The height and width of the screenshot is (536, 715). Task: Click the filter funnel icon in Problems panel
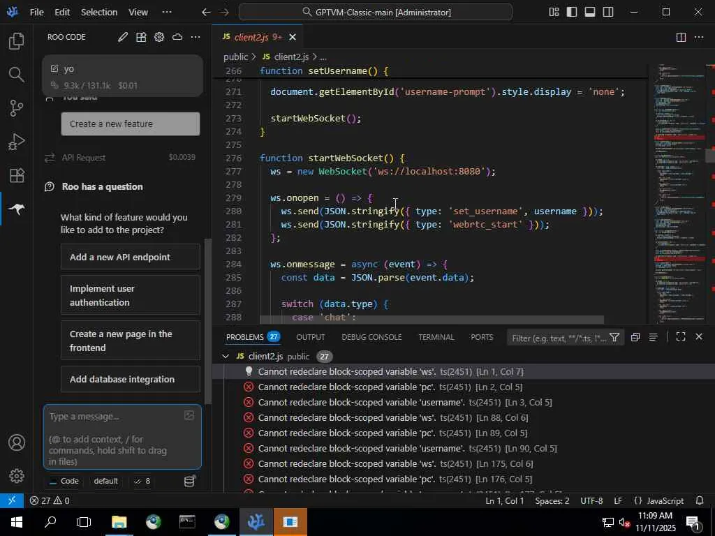614,337
